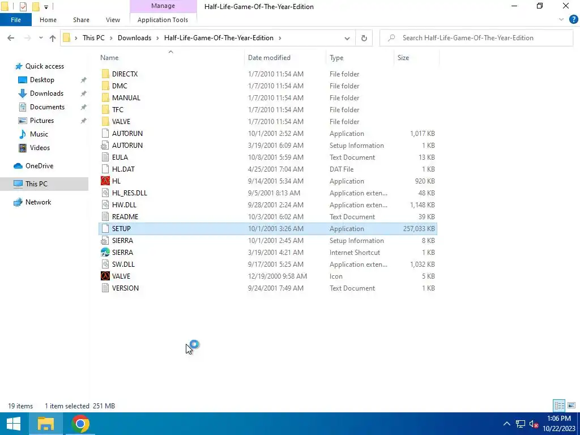Select the TFC folder icon

[x=105, y=109]
